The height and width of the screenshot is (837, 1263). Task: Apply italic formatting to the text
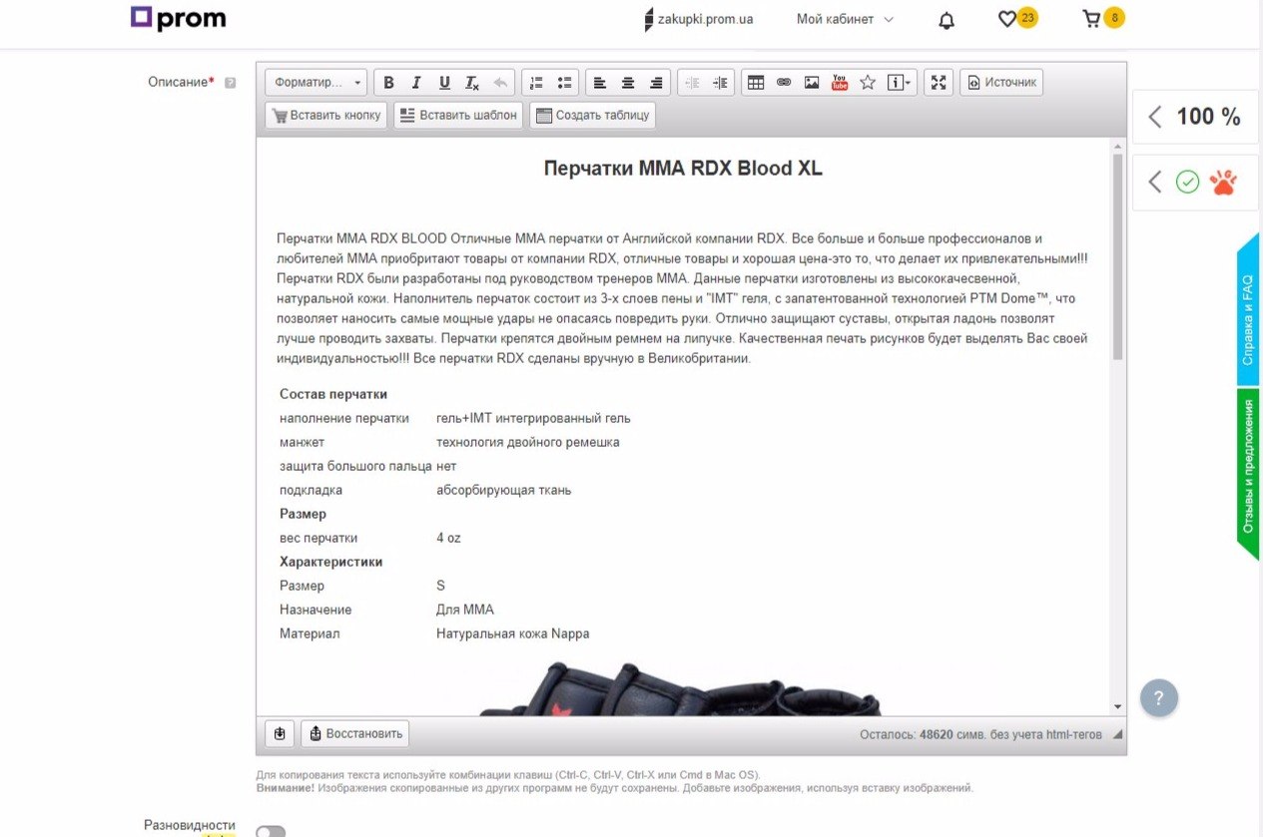pyautogui.click(x=417, y=83)
